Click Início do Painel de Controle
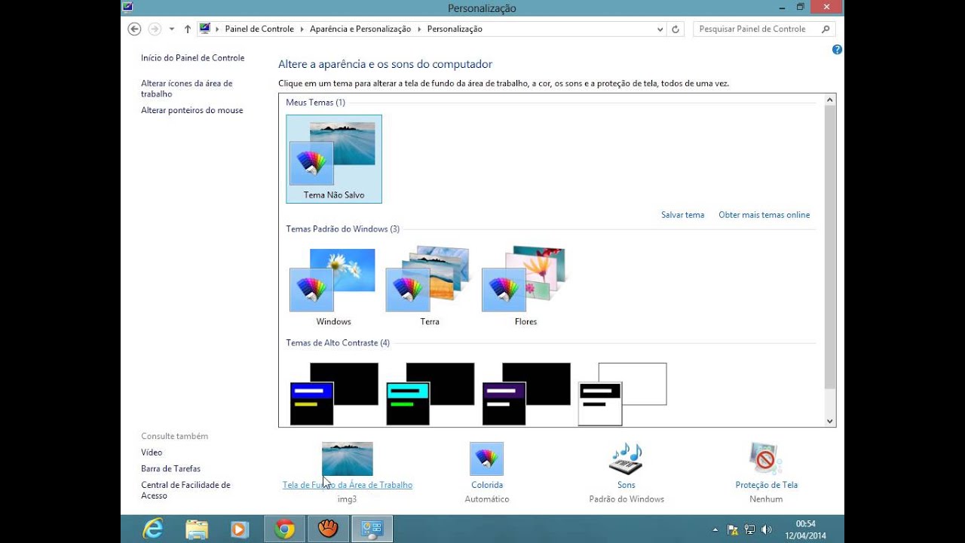 click(193, 58)
